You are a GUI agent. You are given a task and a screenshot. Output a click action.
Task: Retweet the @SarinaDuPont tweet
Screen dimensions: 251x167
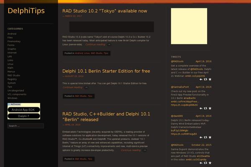[205, 109]
